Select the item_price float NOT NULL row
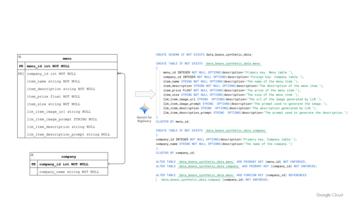Screen dimensions: 358x204 pyautogui.click(x=53, y=97)
